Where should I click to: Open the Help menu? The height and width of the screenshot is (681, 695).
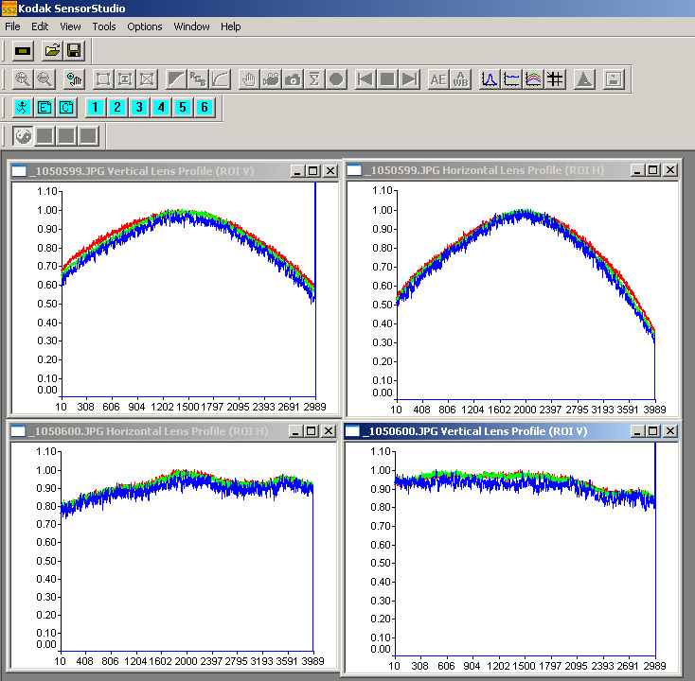click(230, 26)
